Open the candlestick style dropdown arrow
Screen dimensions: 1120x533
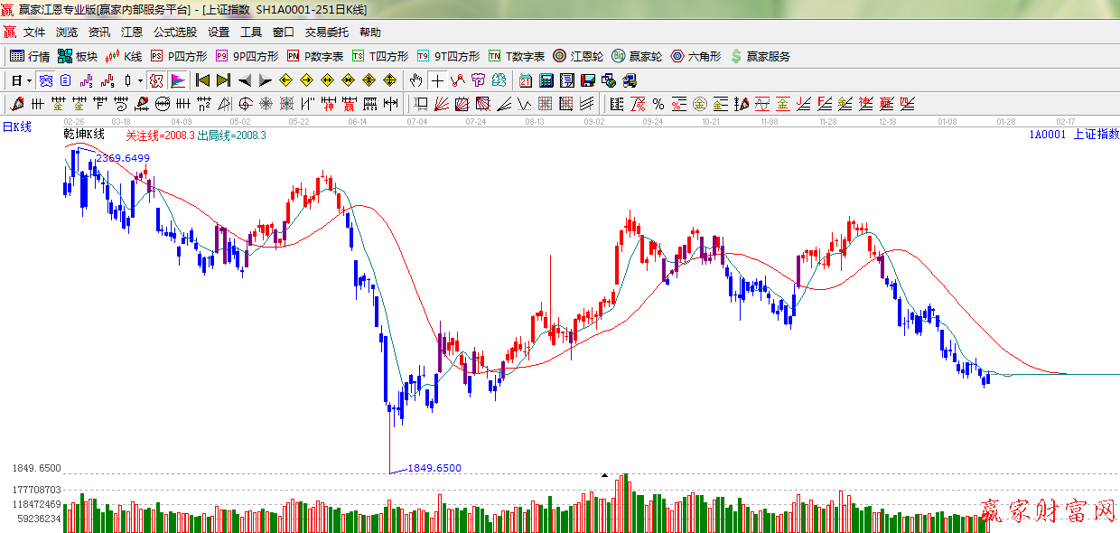140,80
